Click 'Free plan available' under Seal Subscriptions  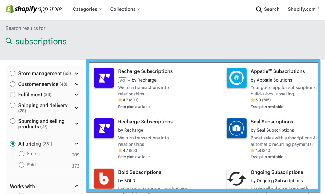(267, 157)
